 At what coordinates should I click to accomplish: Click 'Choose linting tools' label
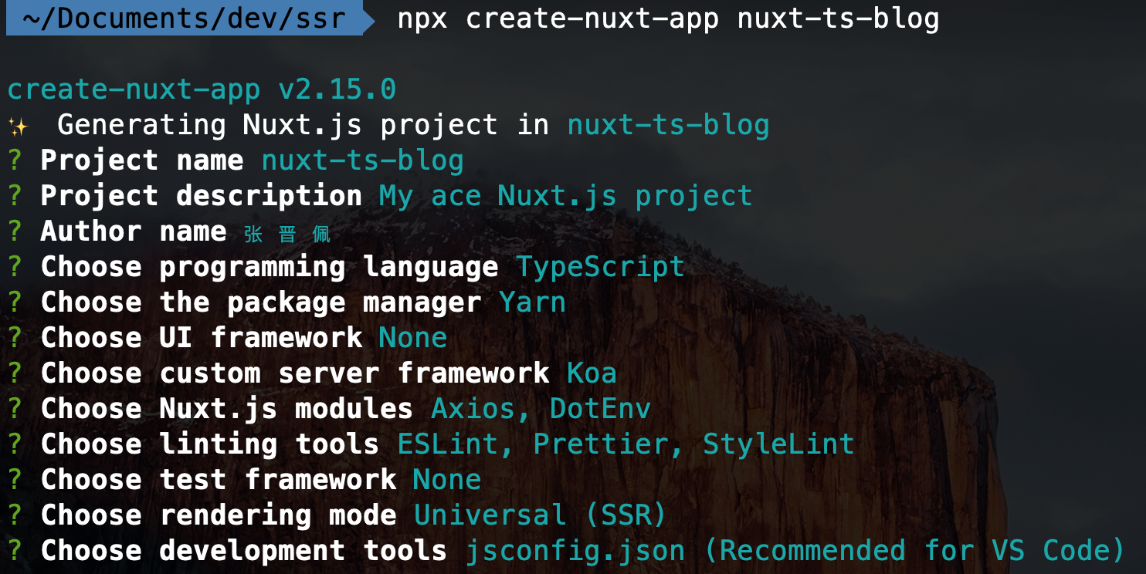coord(210,444)
